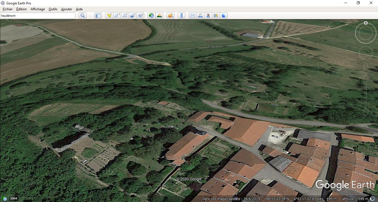Add a polygon using the toolbar icon

[x=117, y=16]
